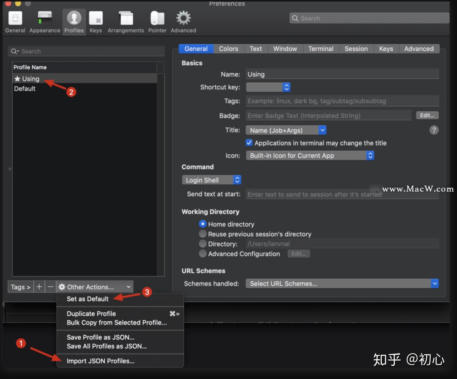
Task: Select Reuse previous session's directory option
Action: (x=203, y=234)
